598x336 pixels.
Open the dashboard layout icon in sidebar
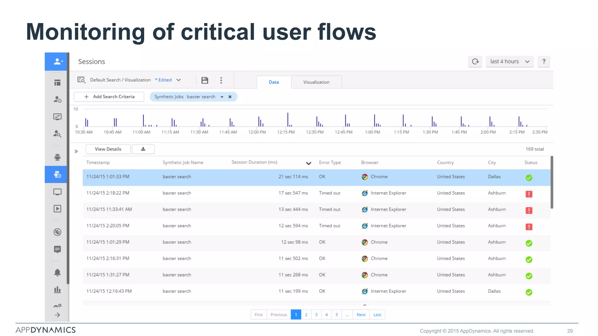58,83
